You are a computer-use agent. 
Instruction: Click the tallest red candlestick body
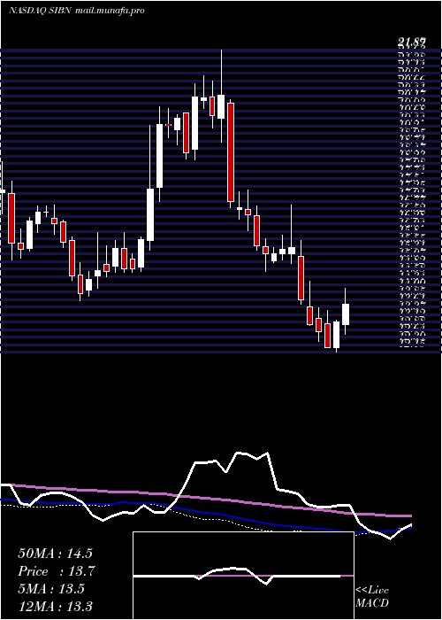click(x=231, y=152)
